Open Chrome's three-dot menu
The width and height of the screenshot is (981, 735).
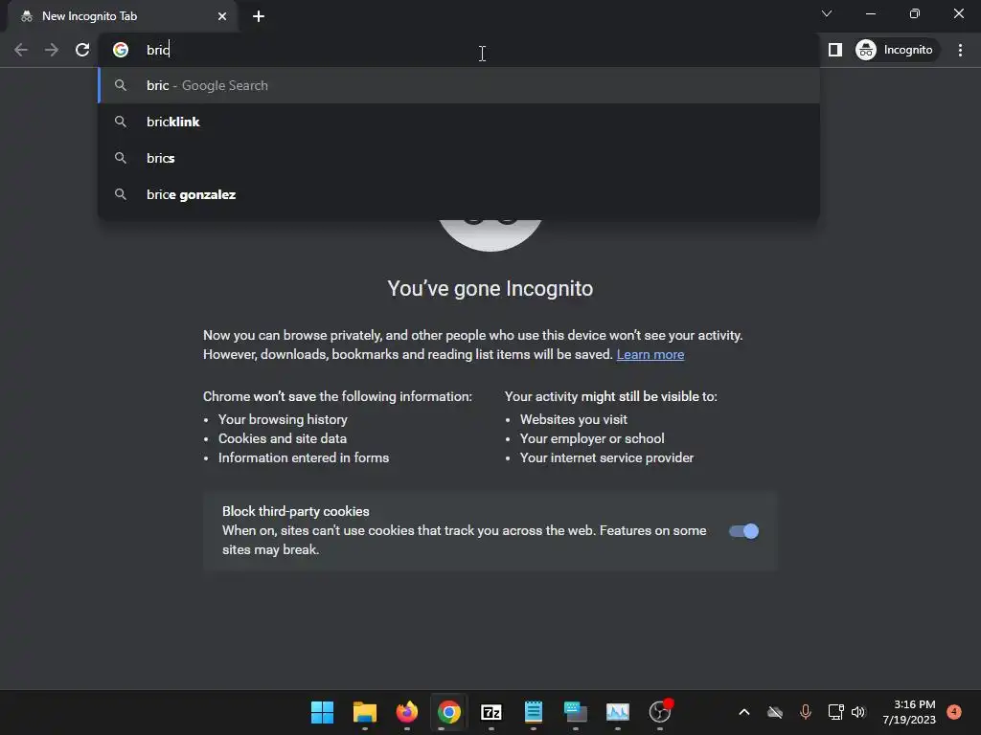[x=960, y=50]
